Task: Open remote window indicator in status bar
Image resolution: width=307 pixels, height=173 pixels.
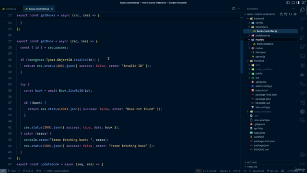Action: click(x=3, y=171)
